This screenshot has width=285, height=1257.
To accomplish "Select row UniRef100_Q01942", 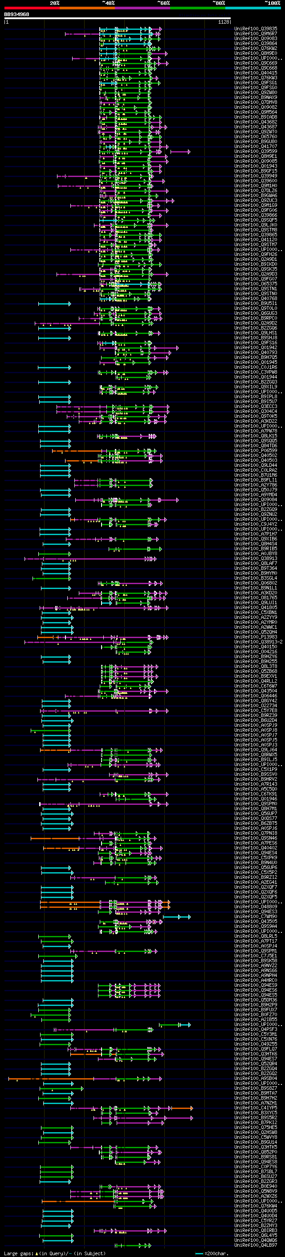I will tap(256, 348).
